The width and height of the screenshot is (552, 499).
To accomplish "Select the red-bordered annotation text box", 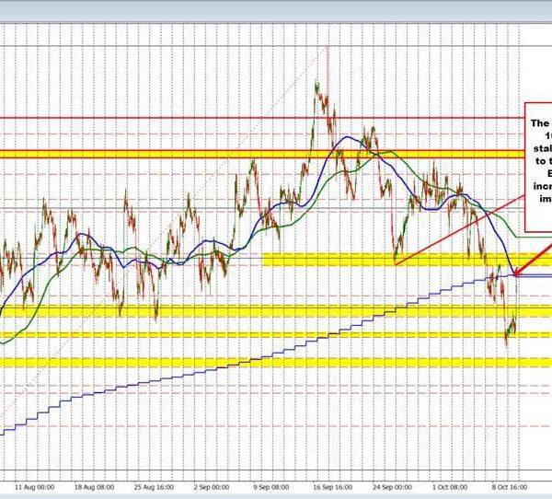I will 536,173.
